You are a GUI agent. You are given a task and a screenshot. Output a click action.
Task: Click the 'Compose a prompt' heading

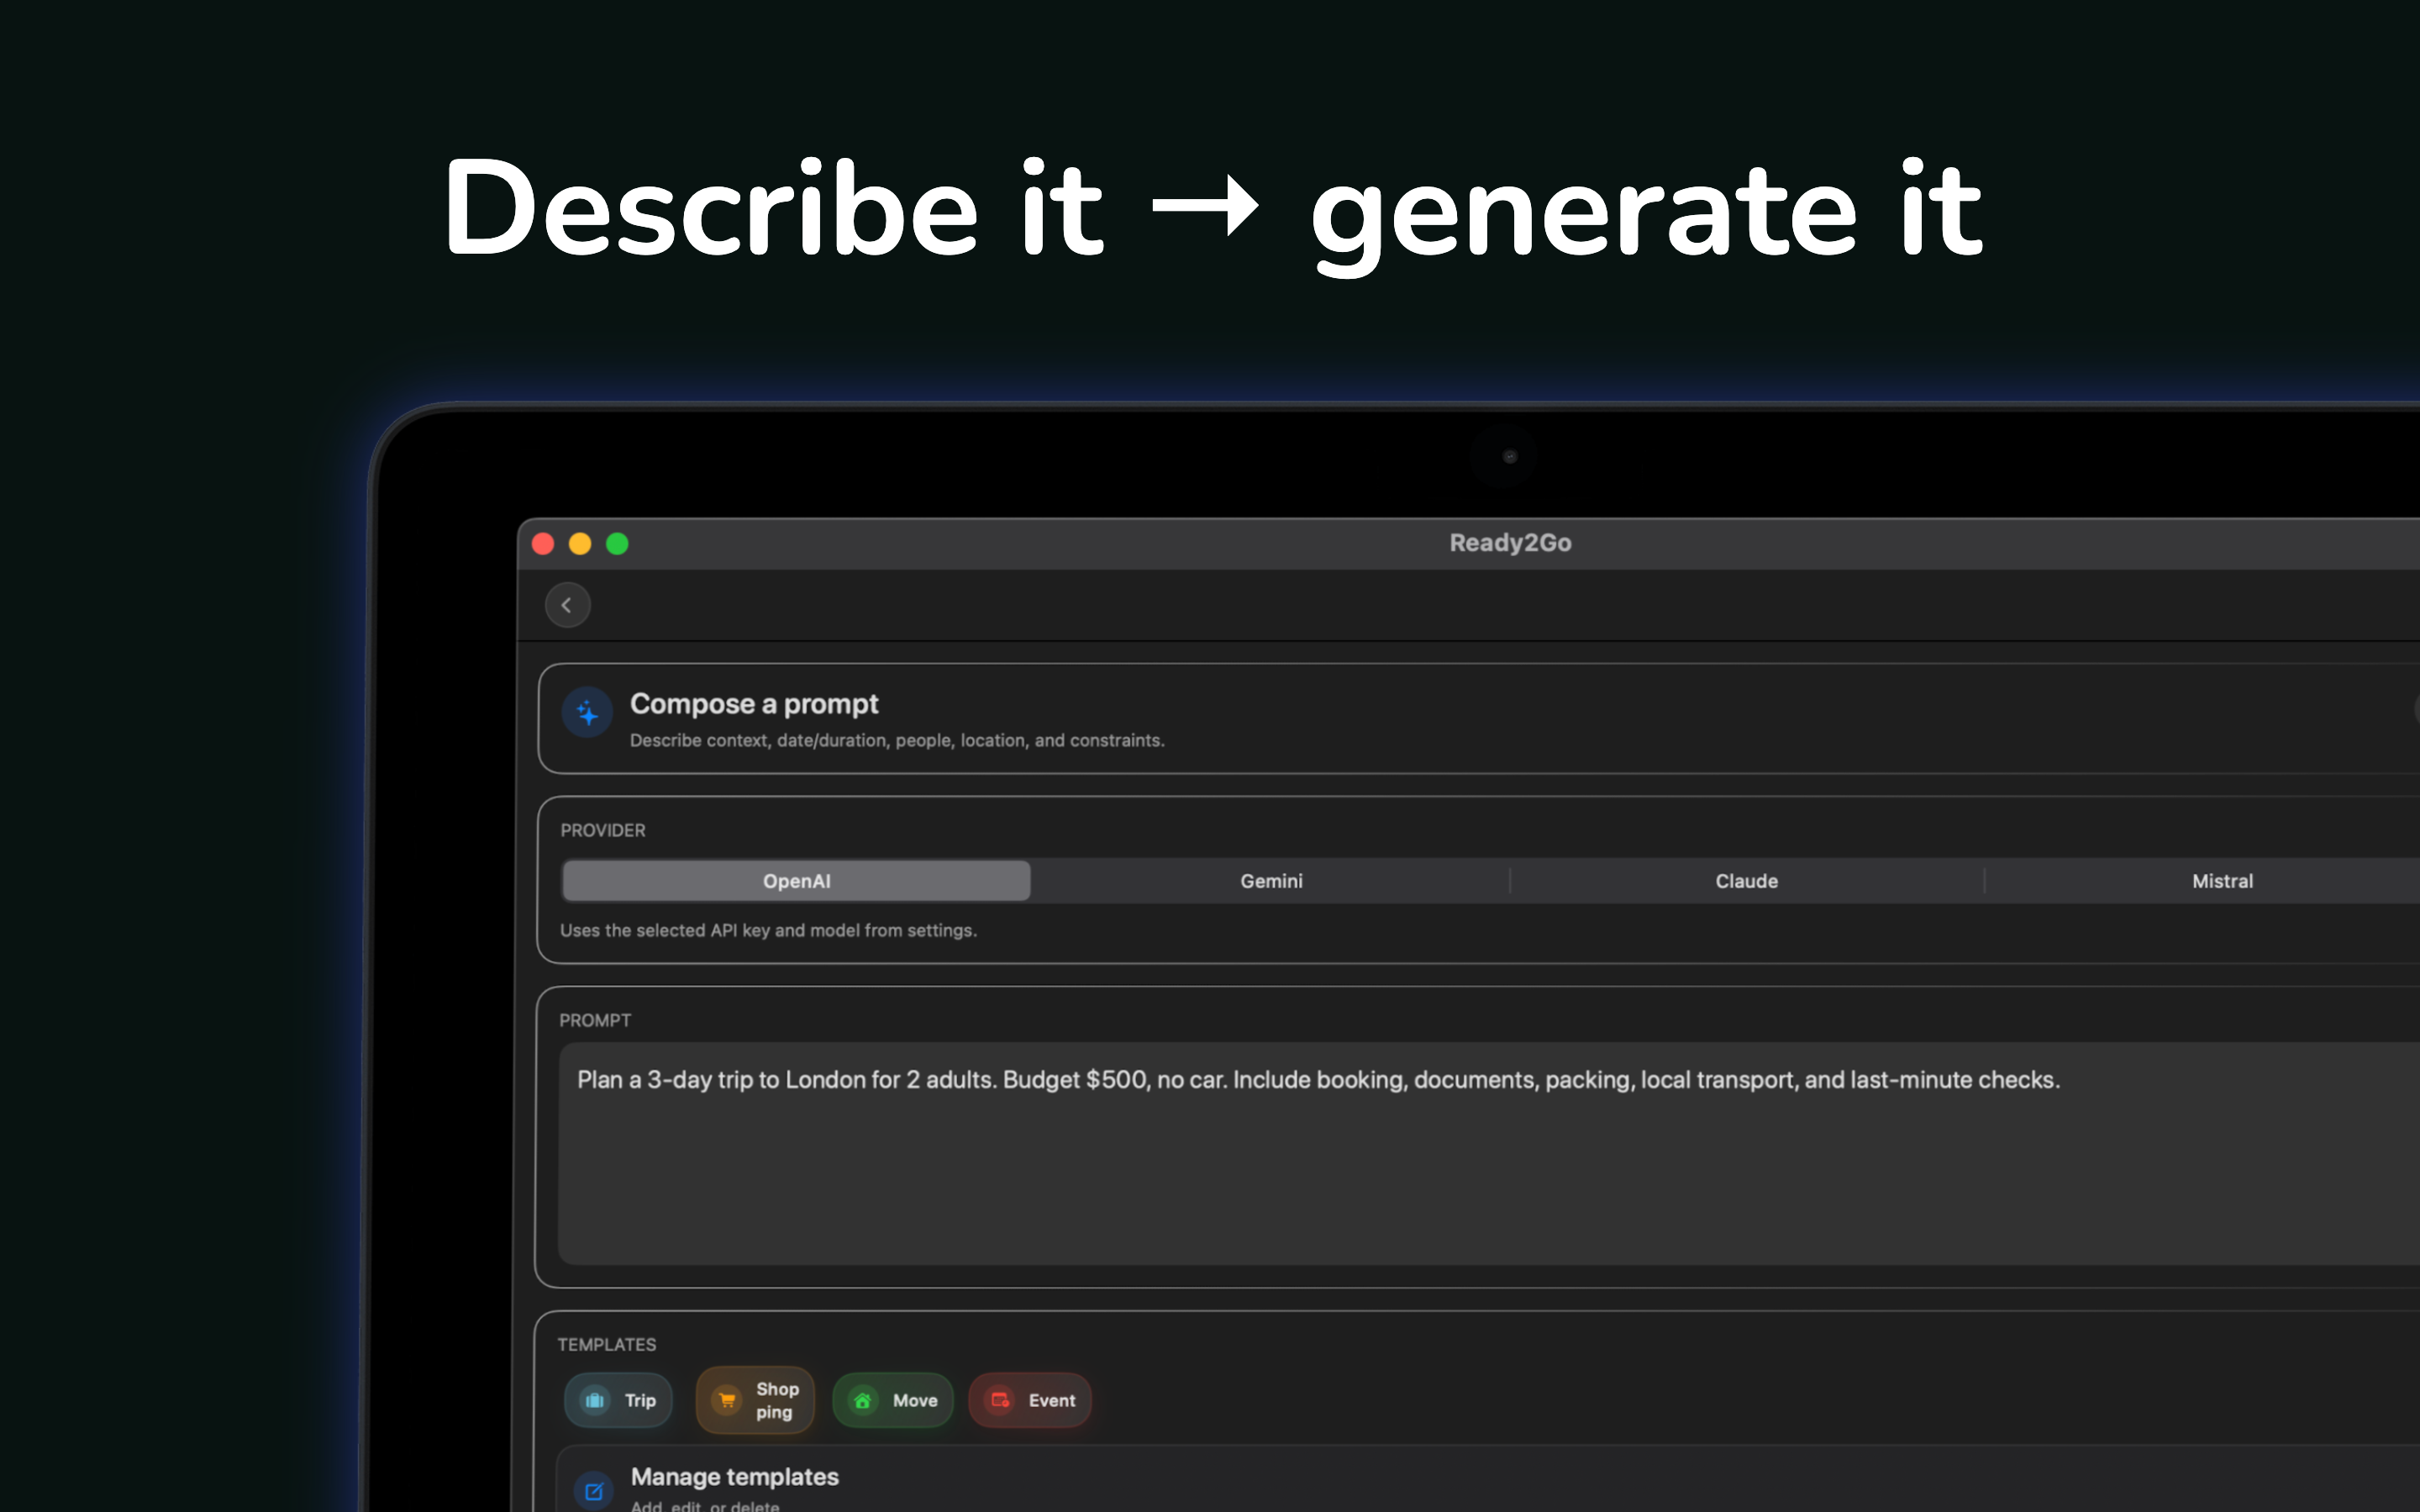(754, 704)
